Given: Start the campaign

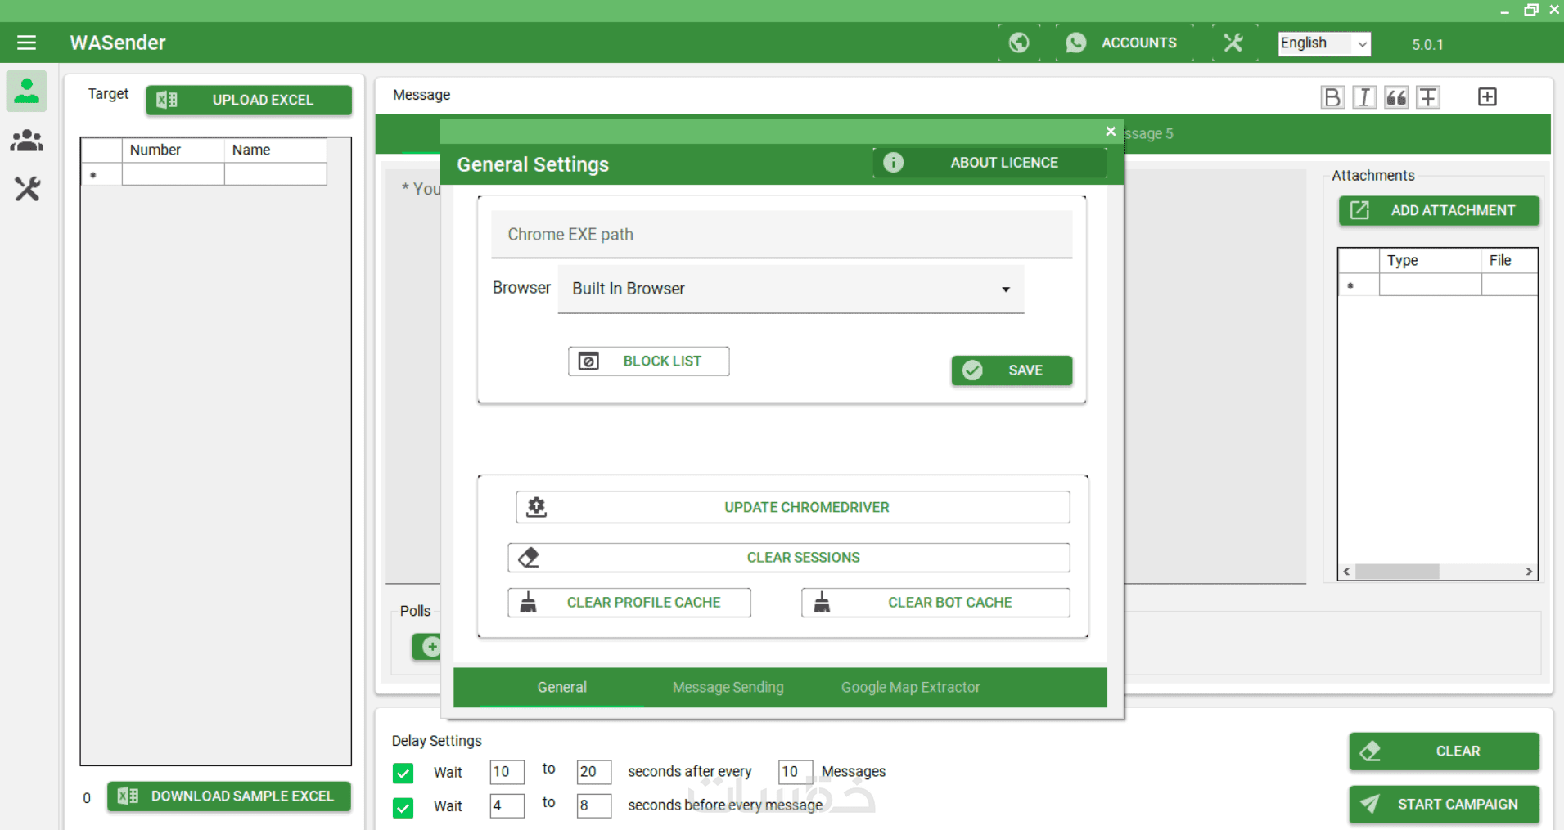Looking at the screenshot, I should click(x=1444, y=805).
